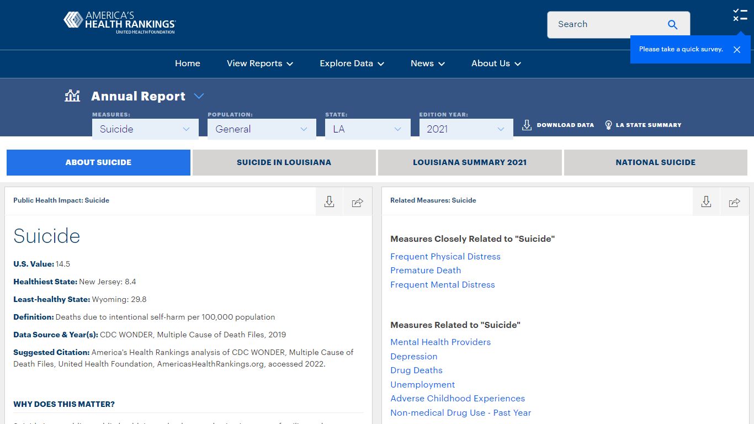Expand the Annual Report chevron

coord(199,96)
